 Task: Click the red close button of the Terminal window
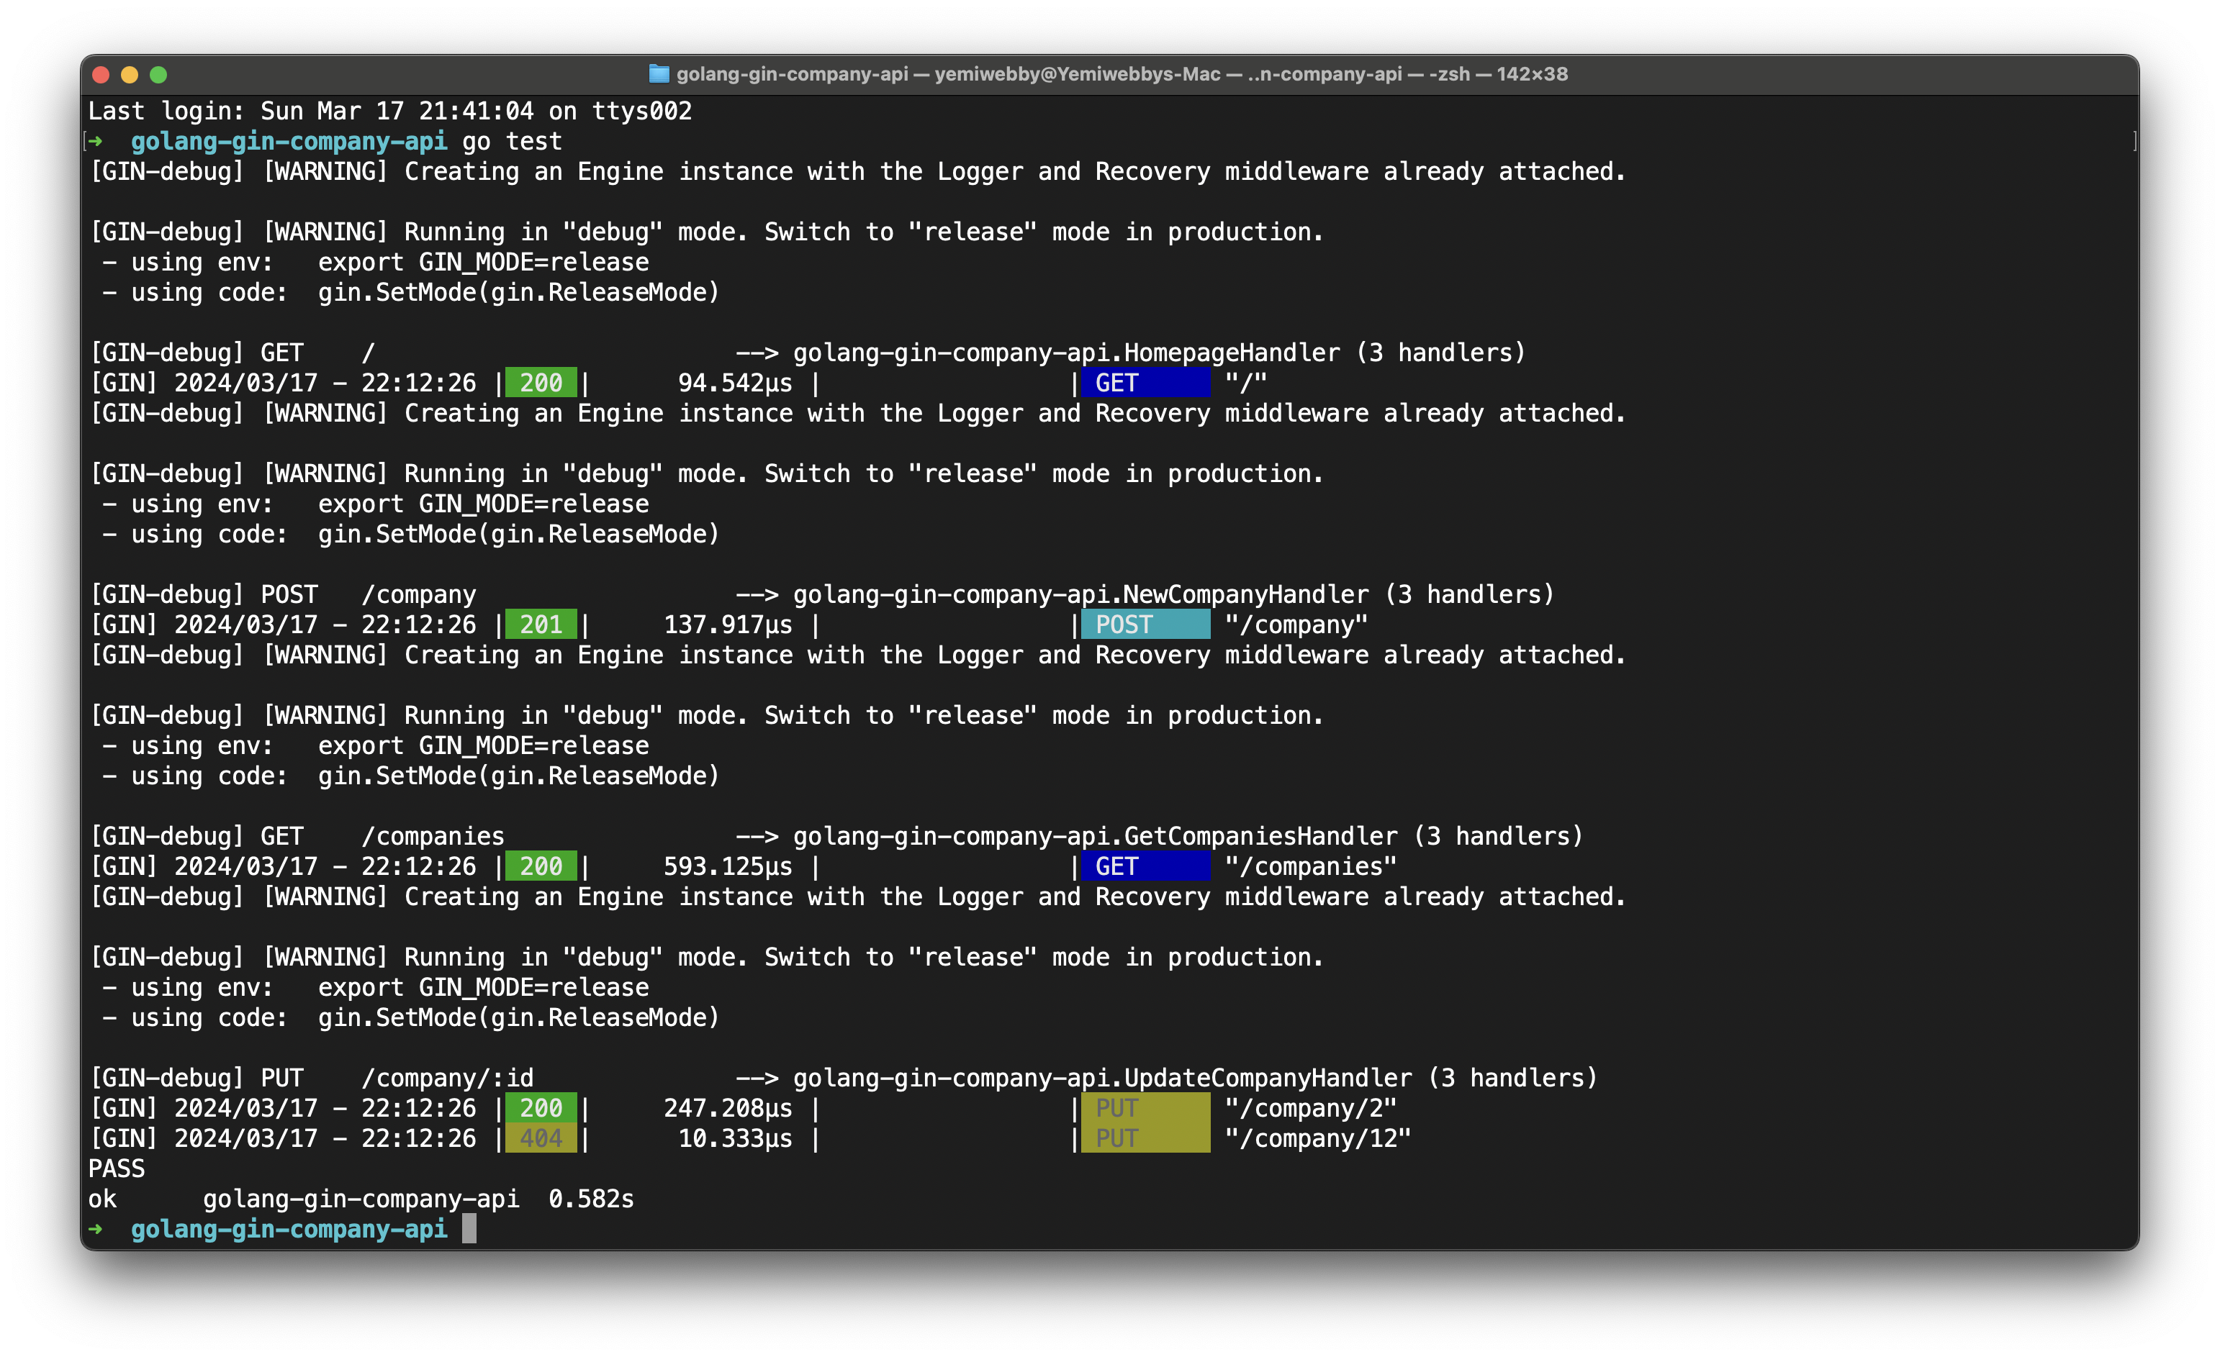[101, 75]
